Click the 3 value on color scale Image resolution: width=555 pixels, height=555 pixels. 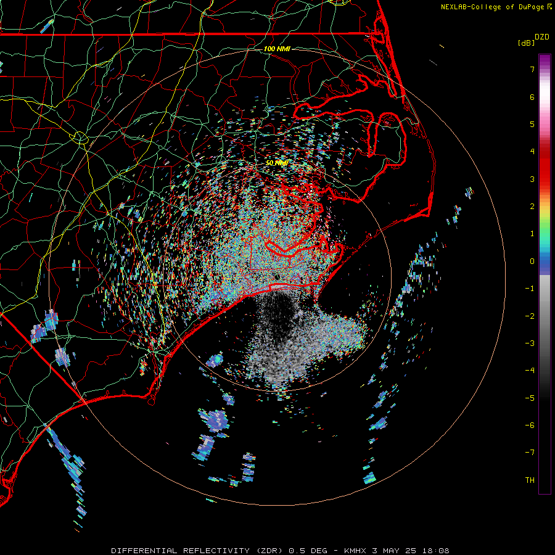click(x=532, y=179)
